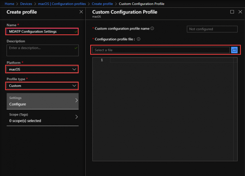Close the Custom Configuration Profile pane
245x176 pixels.
(x=240, y=12)
